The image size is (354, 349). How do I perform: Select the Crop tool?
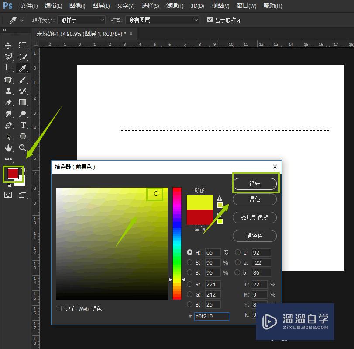click(8, 68)
